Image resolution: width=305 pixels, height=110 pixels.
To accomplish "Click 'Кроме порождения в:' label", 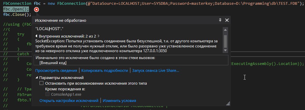I will click(x=65, y=89).
